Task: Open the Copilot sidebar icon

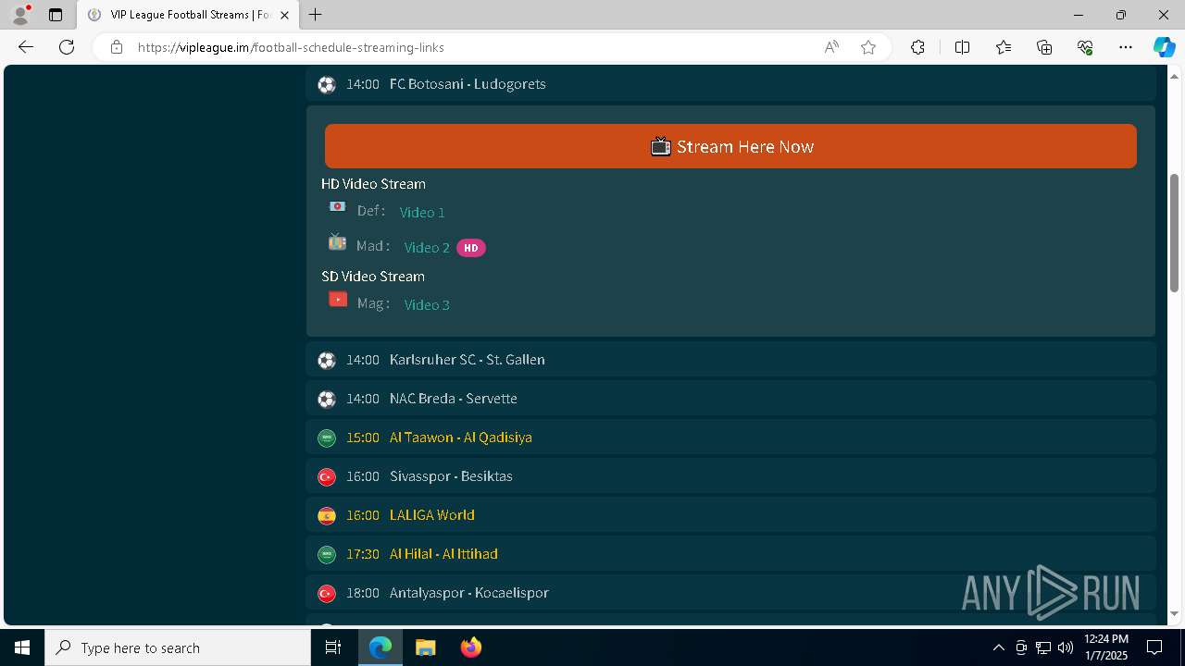Action: click(1164, 47)
